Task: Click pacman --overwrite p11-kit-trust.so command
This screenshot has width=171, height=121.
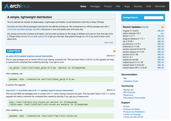Action: [61, 116]
